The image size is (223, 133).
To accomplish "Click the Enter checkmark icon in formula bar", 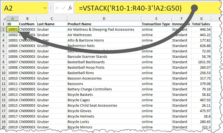I will pyautogui.click(x=63, y=8).
